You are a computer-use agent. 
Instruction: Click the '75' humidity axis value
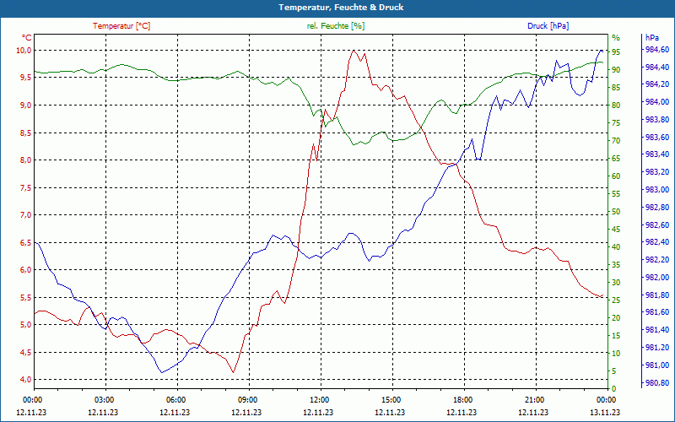point(616,122)
